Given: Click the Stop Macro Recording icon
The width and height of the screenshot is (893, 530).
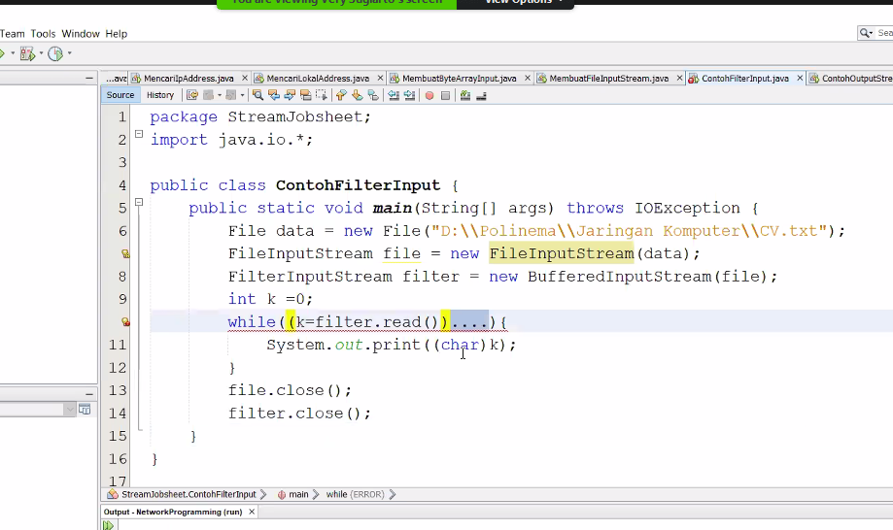Looking at the screenshot, I should click(x=445, y=95).
